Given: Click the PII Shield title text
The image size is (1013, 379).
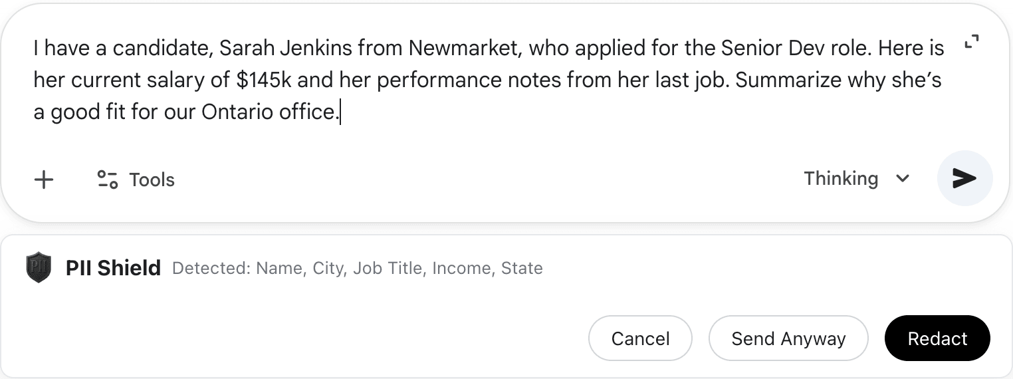Looking at the screenshot, I should click(114, 268).
